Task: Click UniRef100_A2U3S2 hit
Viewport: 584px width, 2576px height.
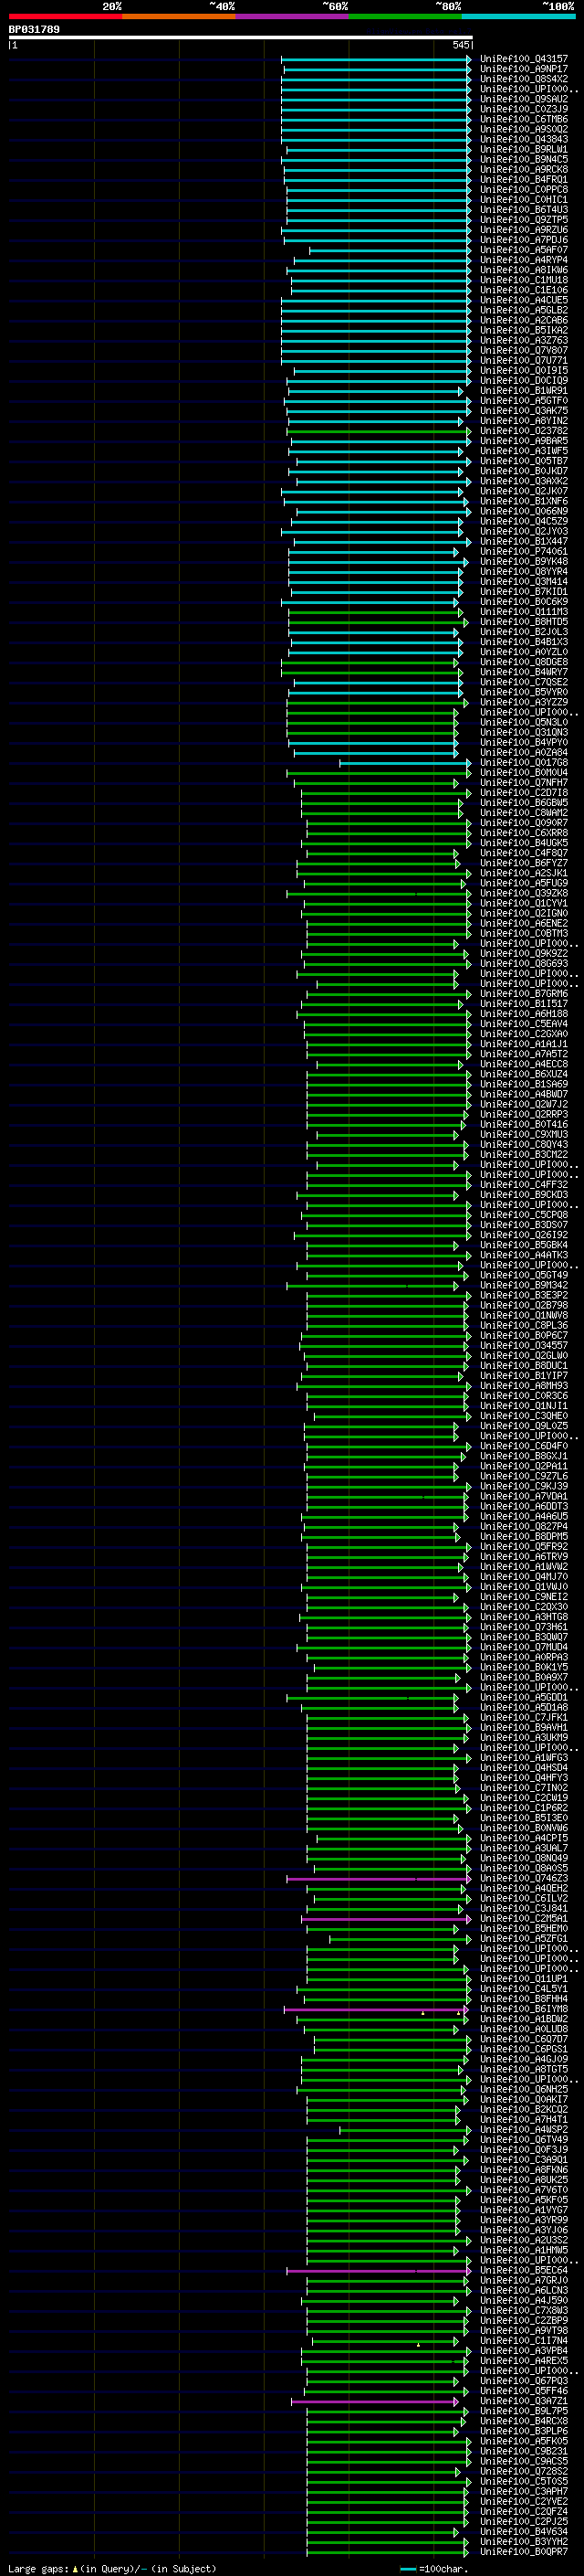Action: coord(524,2240)
